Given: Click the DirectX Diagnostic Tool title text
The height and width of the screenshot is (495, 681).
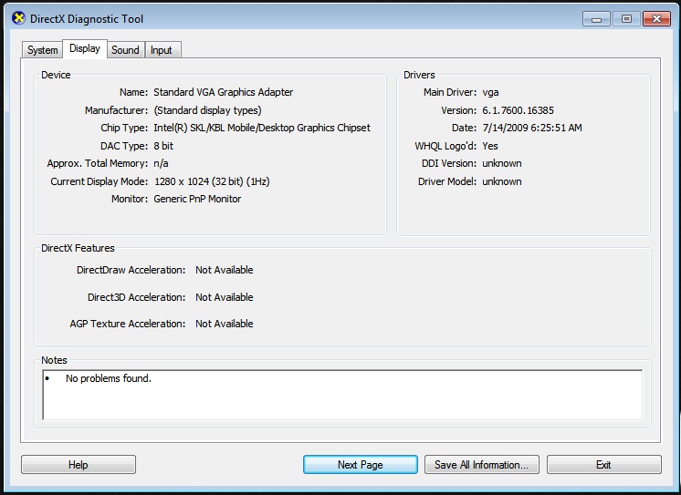Looking at the screenshot, I should coord(88,19).
